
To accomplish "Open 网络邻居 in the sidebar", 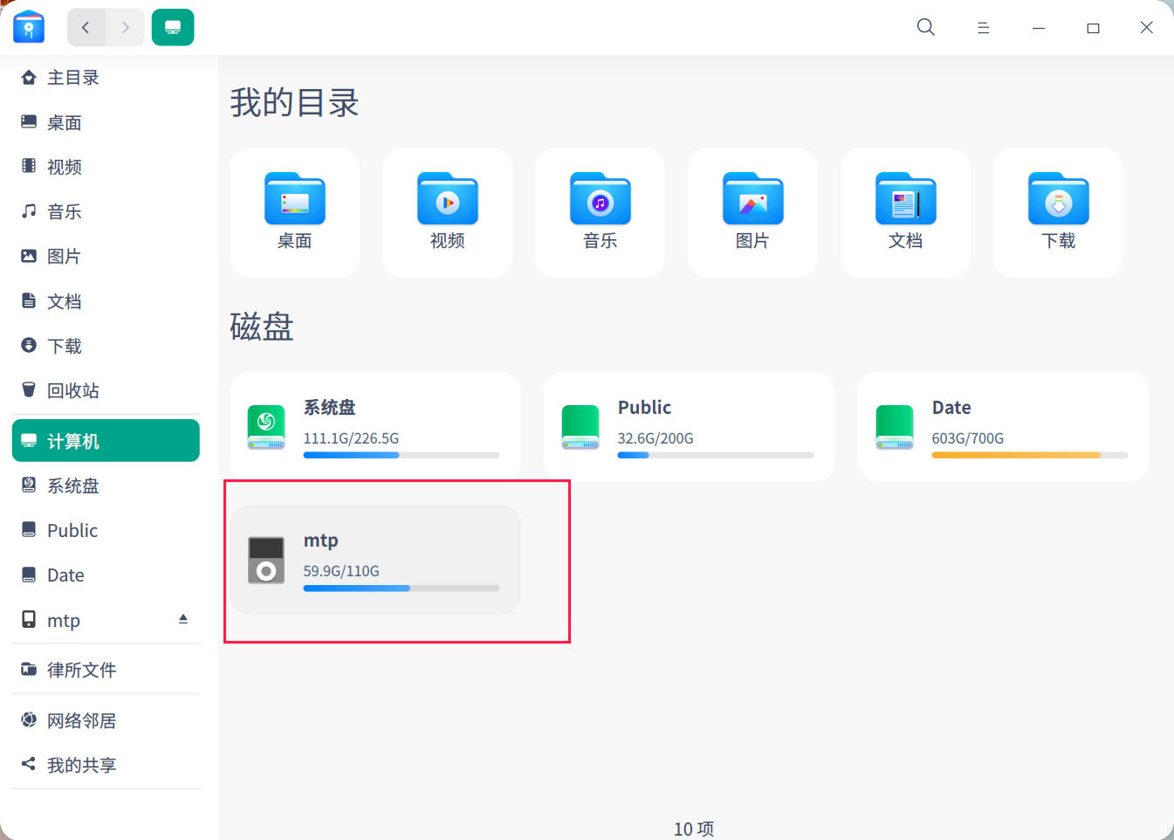I will pyautogui.click(x=106, y=720).
